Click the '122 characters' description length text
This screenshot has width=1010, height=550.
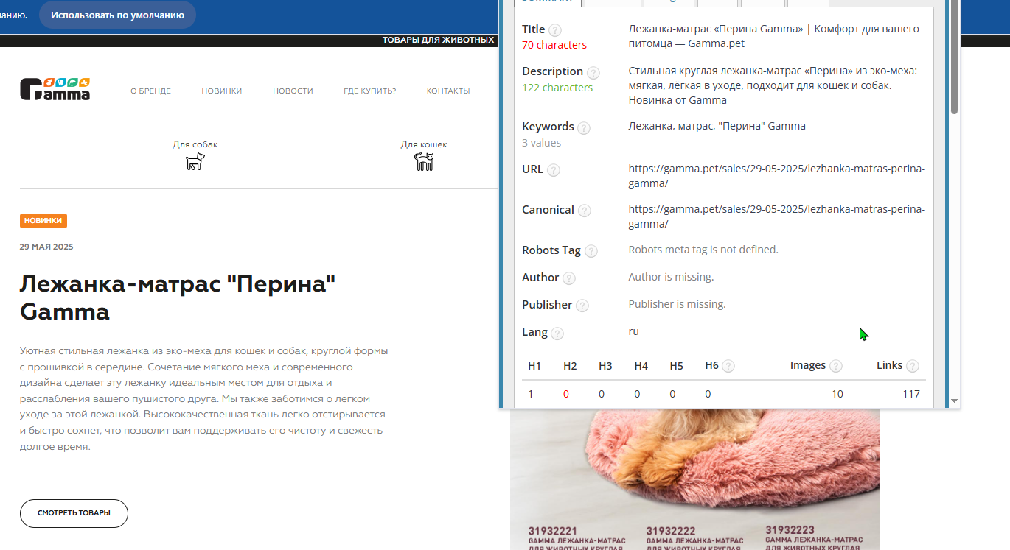click(x=557, y=88)
